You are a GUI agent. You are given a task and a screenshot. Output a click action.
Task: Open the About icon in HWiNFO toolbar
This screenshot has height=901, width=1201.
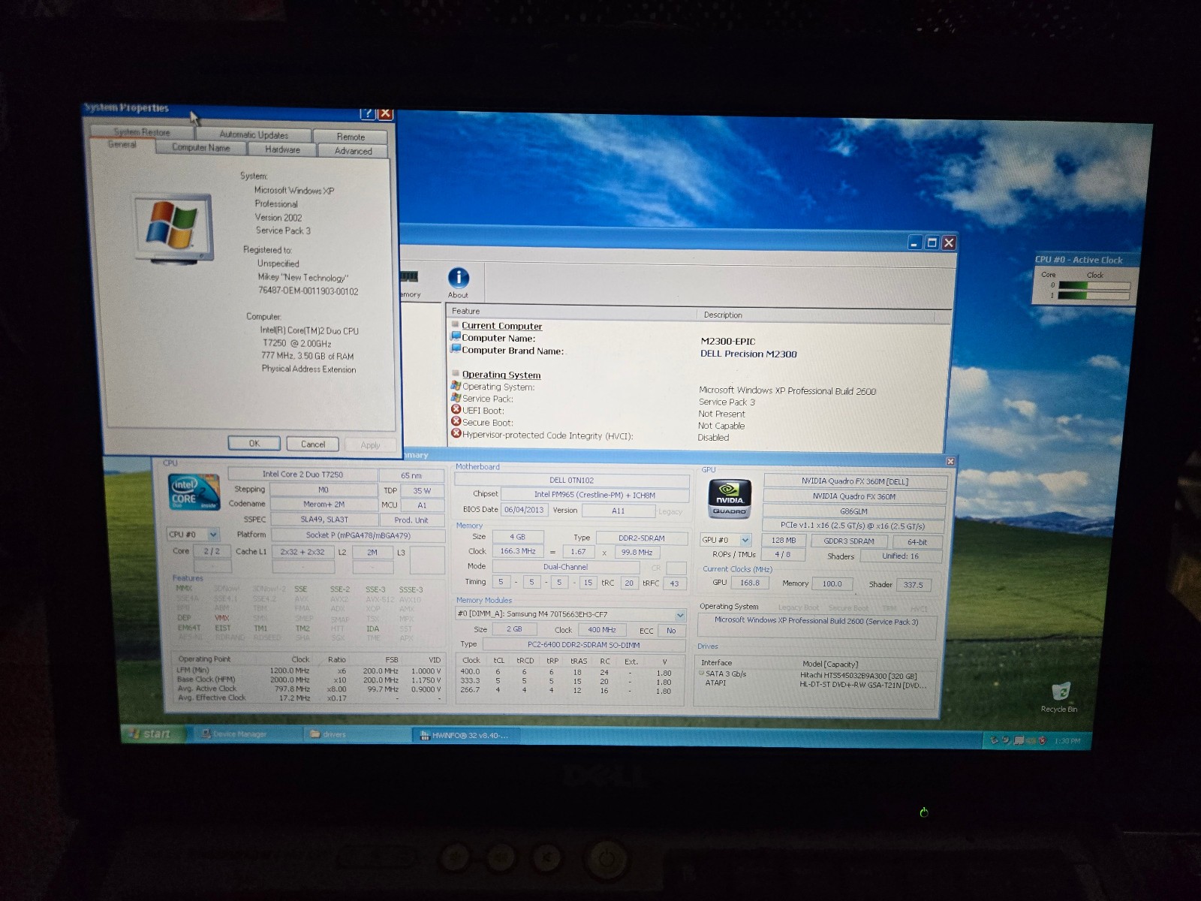pyautogui.click(x=458, y=279)
